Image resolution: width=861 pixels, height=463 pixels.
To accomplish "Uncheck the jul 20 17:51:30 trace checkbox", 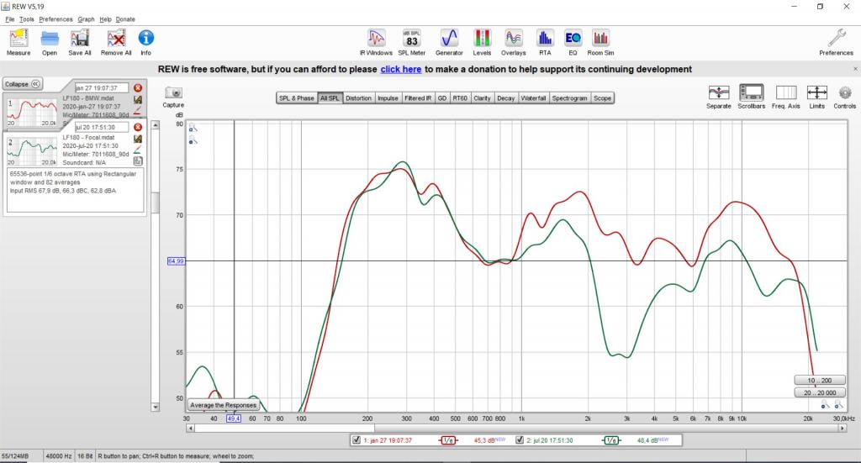I will (x=520, y=439).
